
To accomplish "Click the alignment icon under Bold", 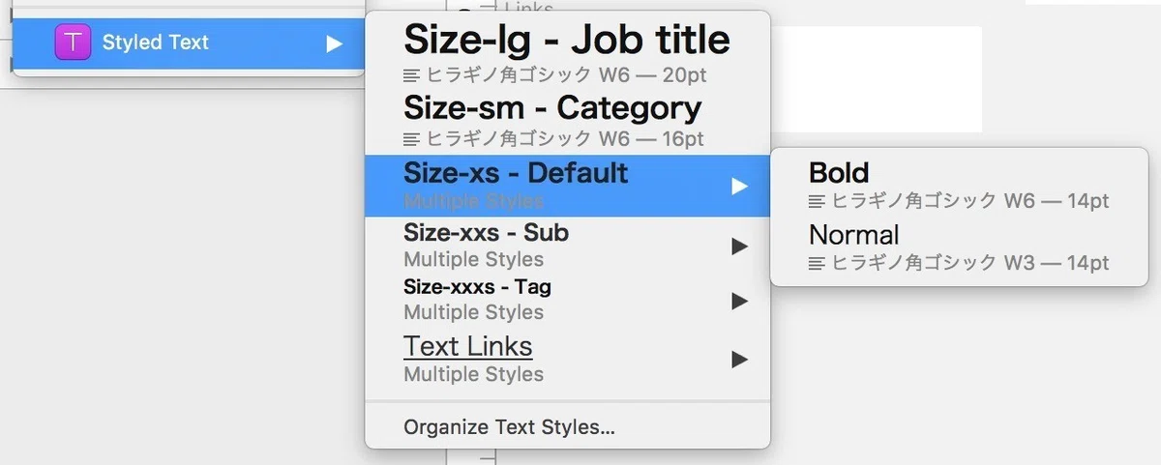I will (x=818, y=201).
